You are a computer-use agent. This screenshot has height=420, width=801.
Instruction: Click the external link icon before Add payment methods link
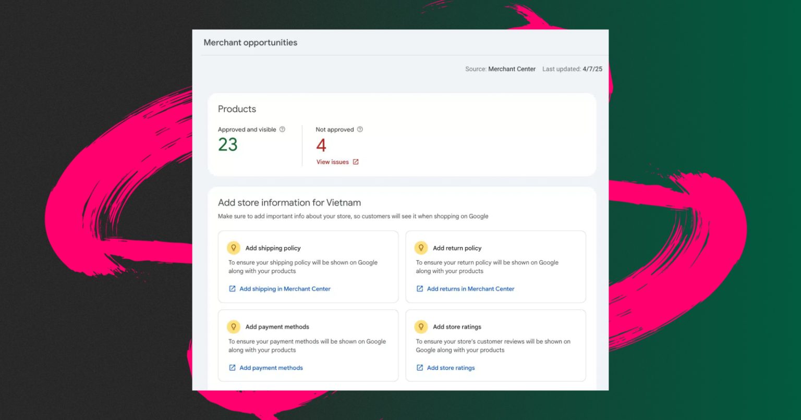233,368
